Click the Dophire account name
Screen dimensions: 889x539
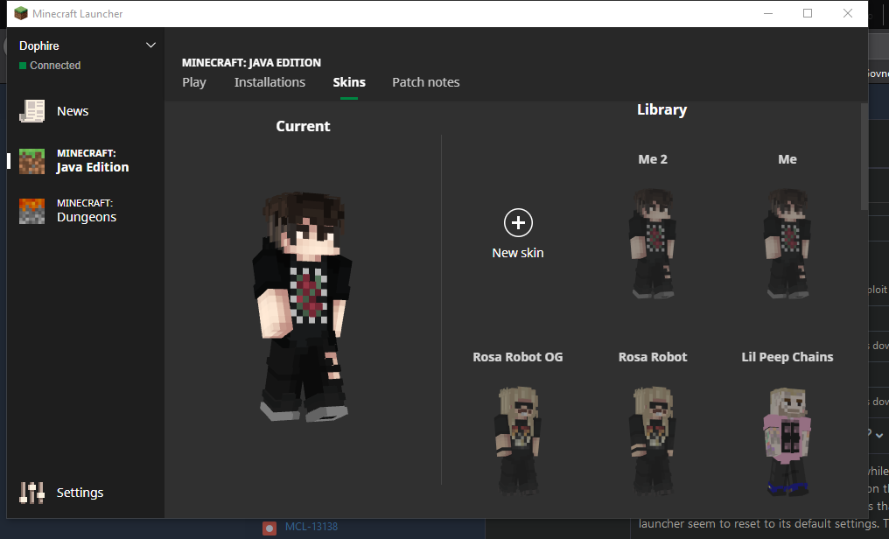coord(39,45)
